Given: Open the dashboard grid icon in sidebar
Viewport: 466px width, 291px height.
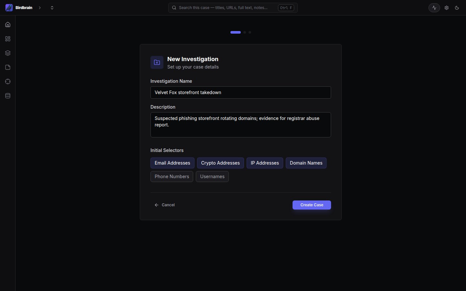Looking at the screenshot, I should click(8, 39).
